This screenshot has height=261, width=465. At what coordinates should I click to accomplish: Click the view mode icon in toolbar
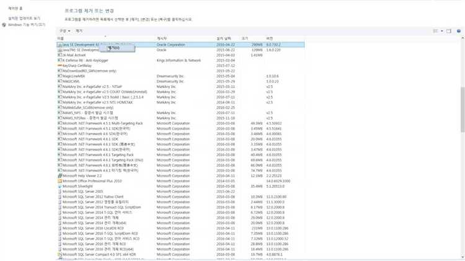coord(435,31)
